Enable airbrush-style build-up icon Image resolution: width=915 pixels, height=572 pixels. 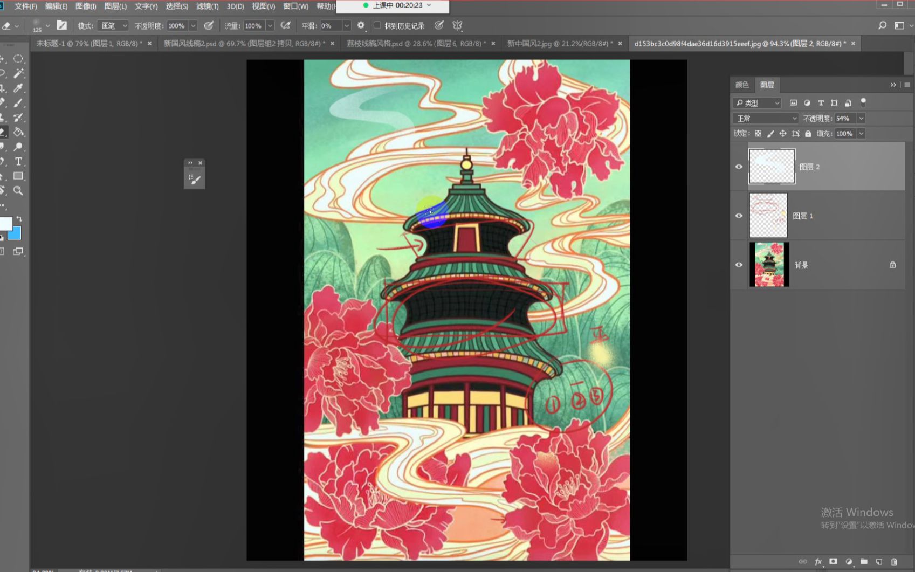[286, 25]
